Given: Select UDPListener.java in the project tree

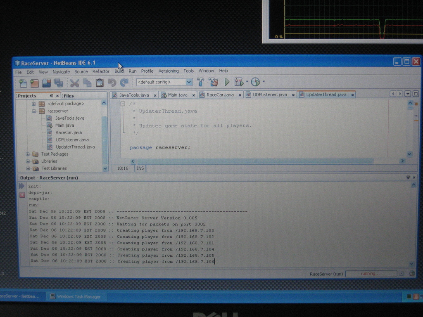Looking at the screenshot, I should point(72,140).
